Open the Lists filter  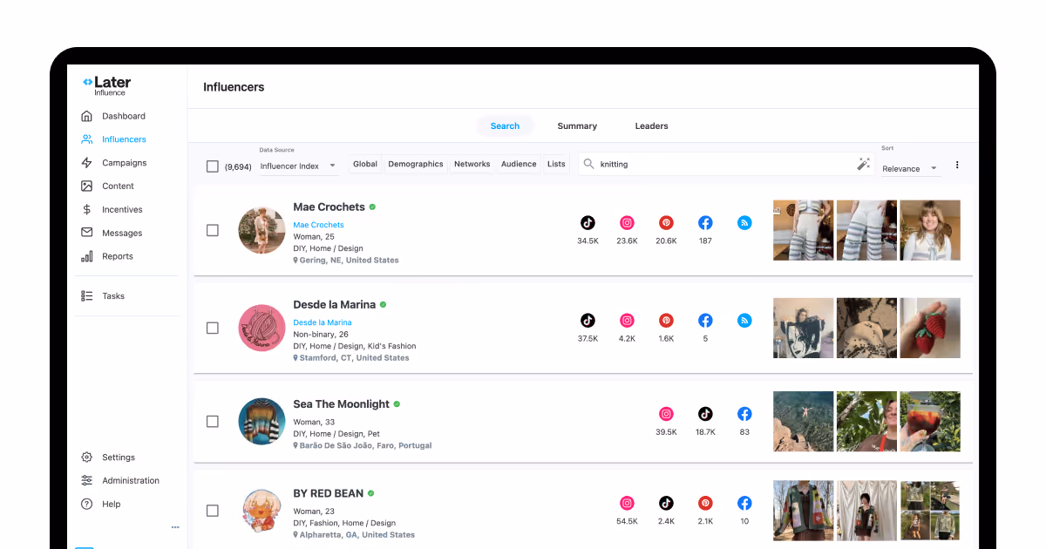[556, 164]
